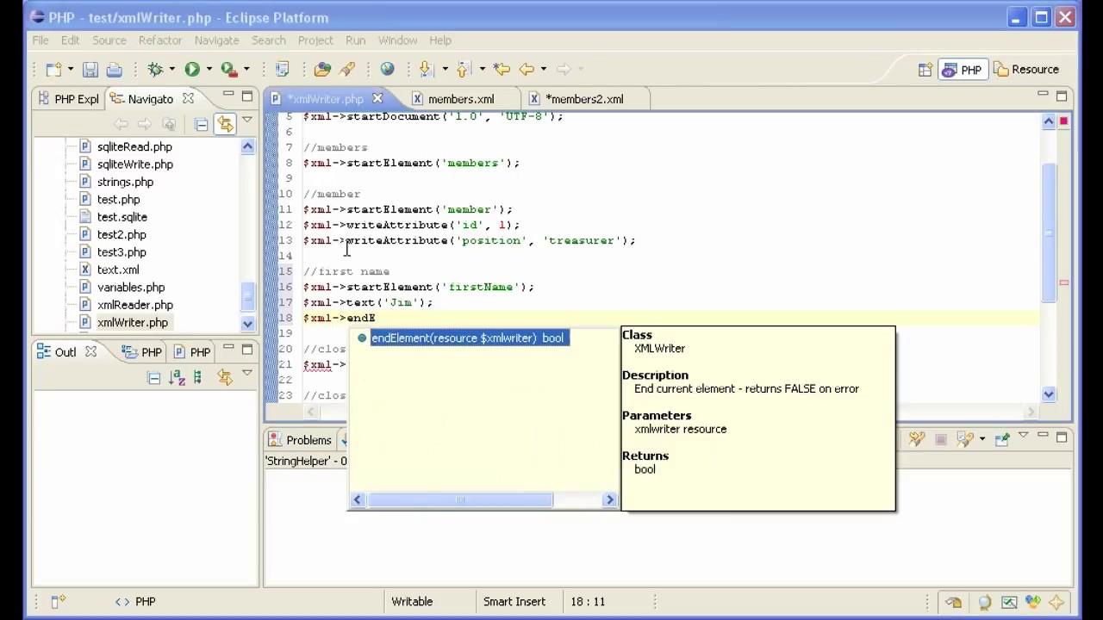Click the Last Edit Location icon
This screenshot has height=620, width=1103.
click(502, 70)
